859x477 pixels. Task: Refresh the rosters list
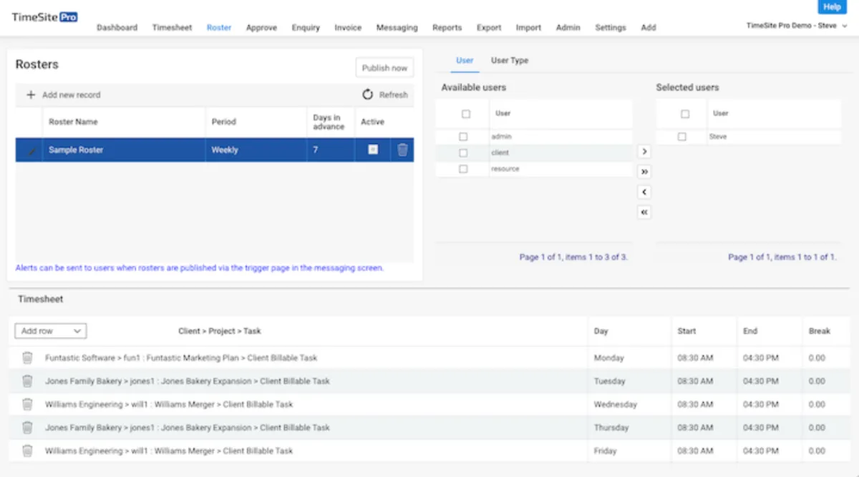pyautogui.click(x=385, y=94)
